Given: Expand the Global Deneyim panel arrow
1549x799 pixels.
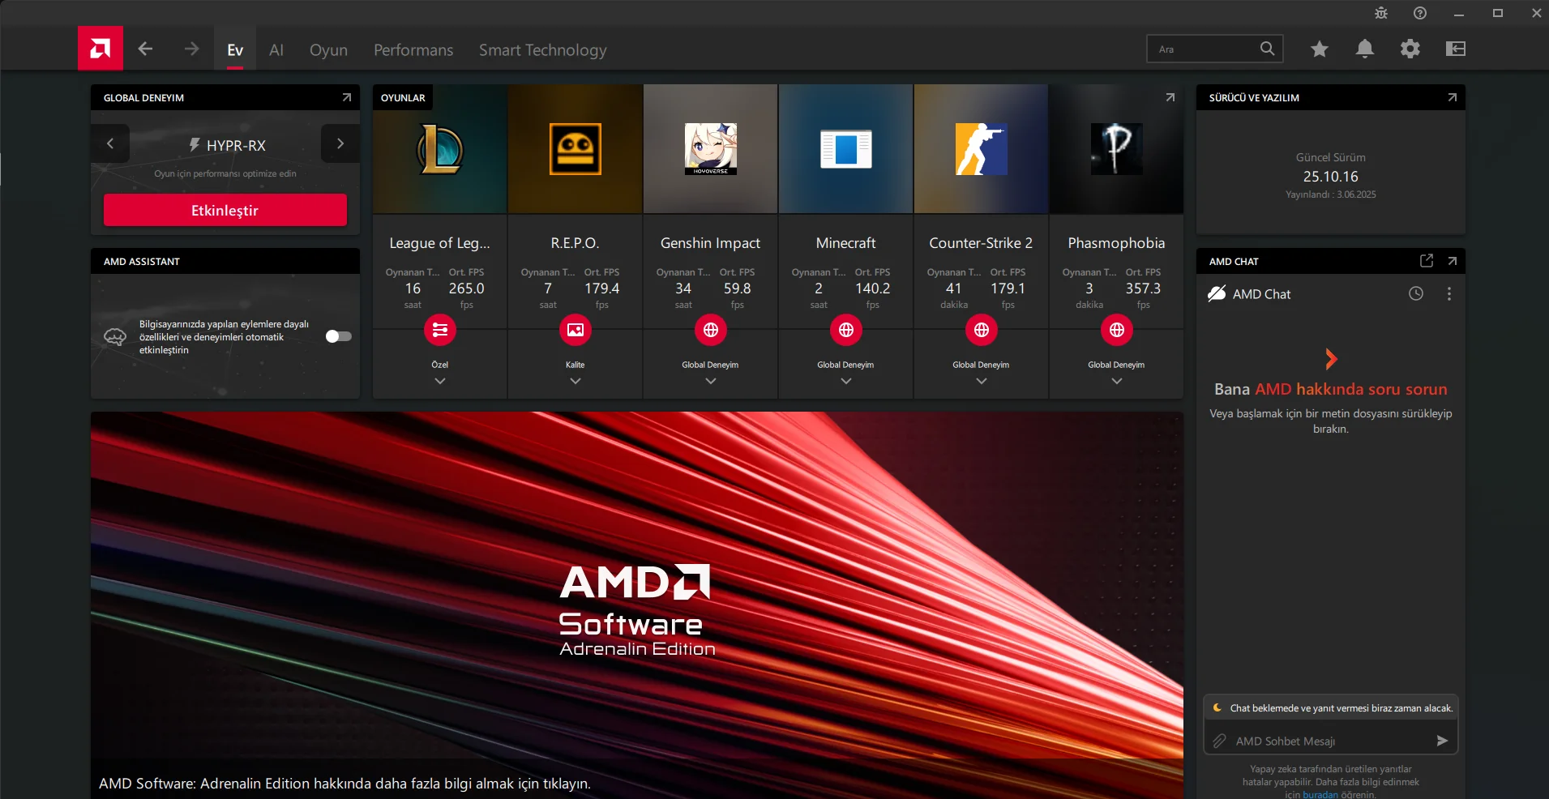Looking at the screenshot, I should 347,97.
